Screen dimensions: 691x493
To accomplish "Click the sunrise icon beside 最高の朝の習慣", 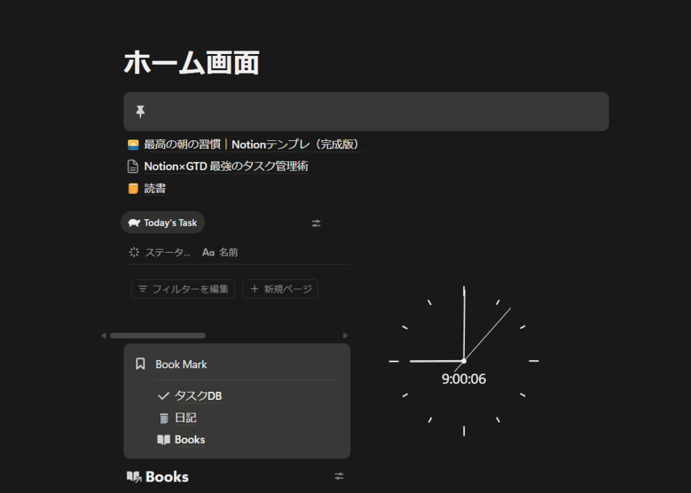I will 134,145.
